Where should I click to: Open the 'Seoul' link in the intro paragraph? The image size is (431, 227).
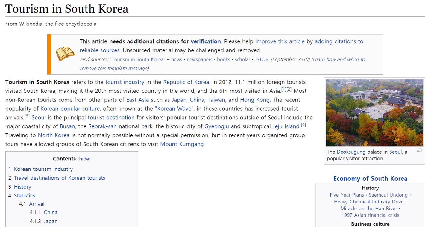pyautogui.click(x=39, y=118)
